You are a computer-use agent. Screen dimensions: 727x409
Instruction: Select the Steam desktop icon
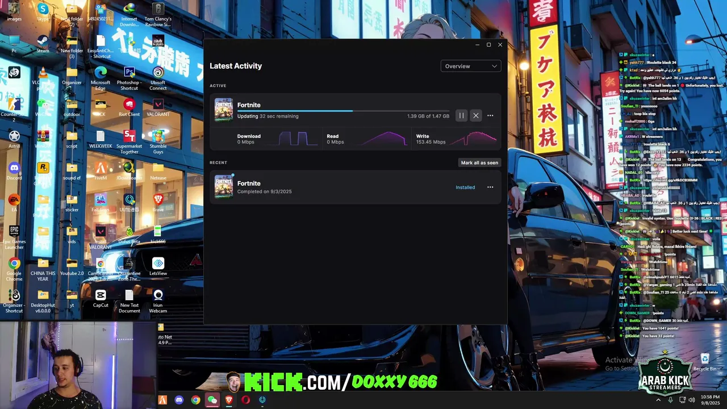tap(43, 44)
